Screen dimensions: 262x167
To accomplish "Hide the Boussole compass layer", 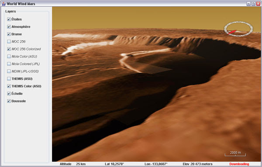I will pyautogui.click(x=9, y=101).
